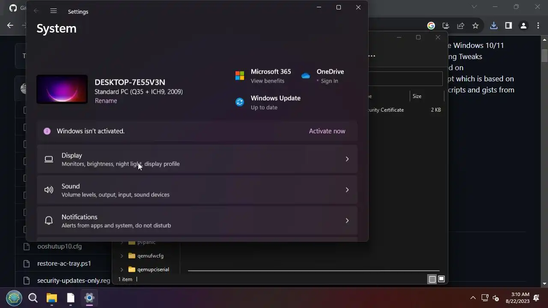Click the DESKTOP-7E55V3N computer name
548x308 pixels.
pos(130,82)
